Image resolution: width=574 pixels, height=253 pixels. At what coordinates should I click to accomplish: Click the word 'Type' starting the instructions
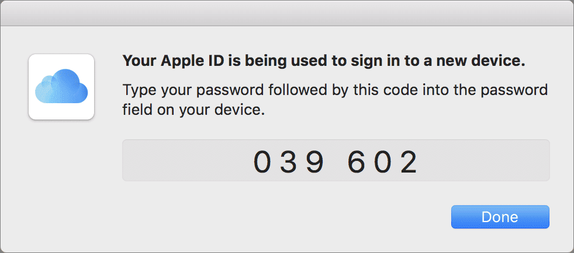(137, 91)
